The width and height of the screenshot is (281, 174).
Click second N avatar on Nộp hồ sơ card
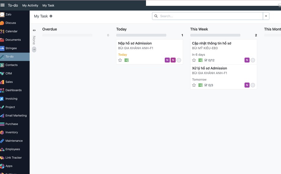tap(173, 60)
